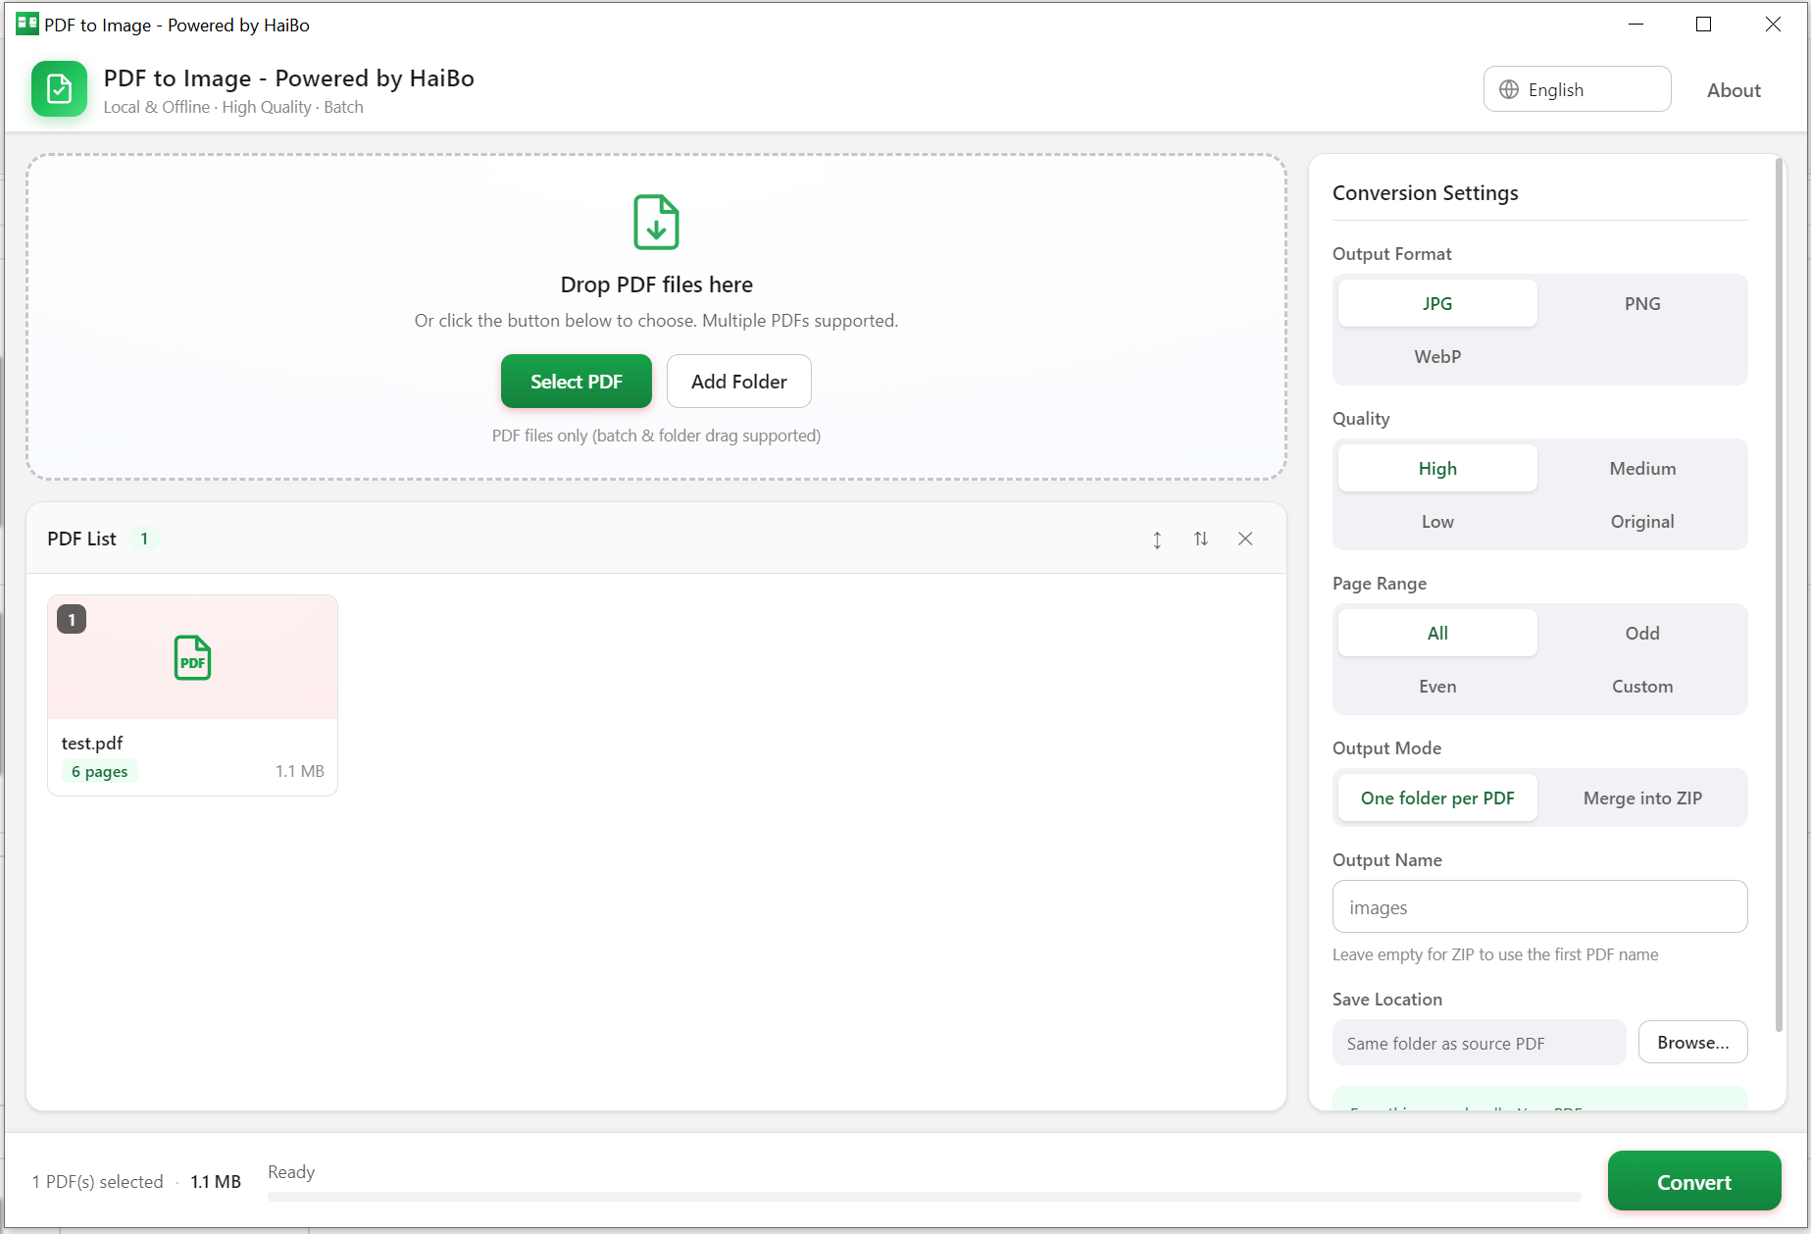Screen dimensions: 1811x1234
Task: Click the Output Name input field
Action: pos(1539,906)
